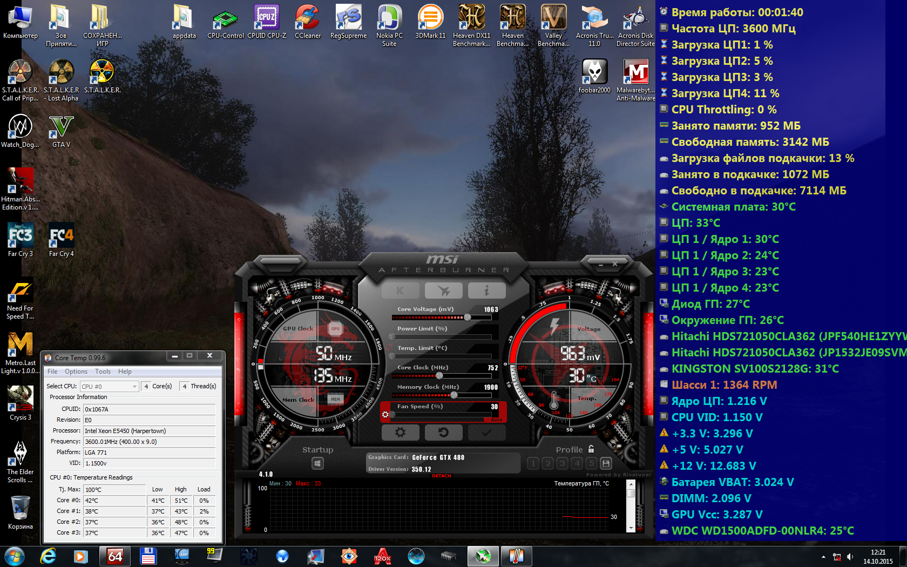Image resolution: width=907 pixels, height=567 pixels.
Task: Click the MEM chip icon on the gauge
Action: 335,399
